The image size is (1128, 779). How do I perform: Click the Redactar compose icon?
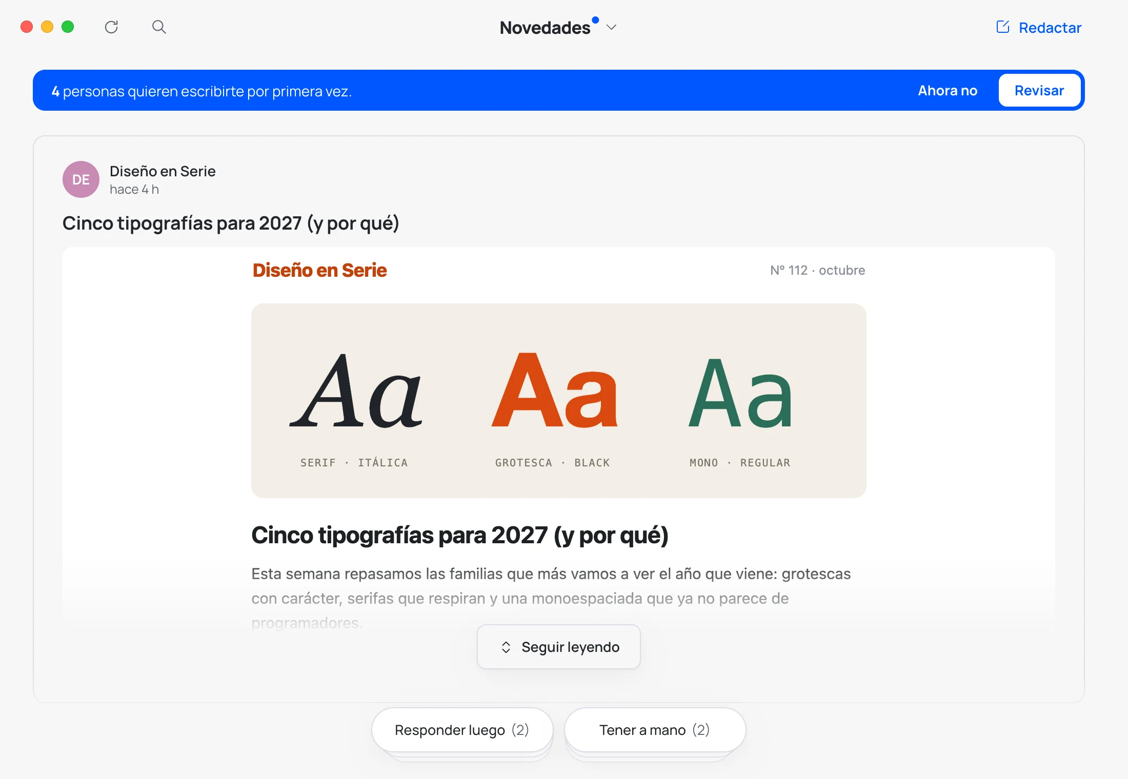coord(1003,27)
